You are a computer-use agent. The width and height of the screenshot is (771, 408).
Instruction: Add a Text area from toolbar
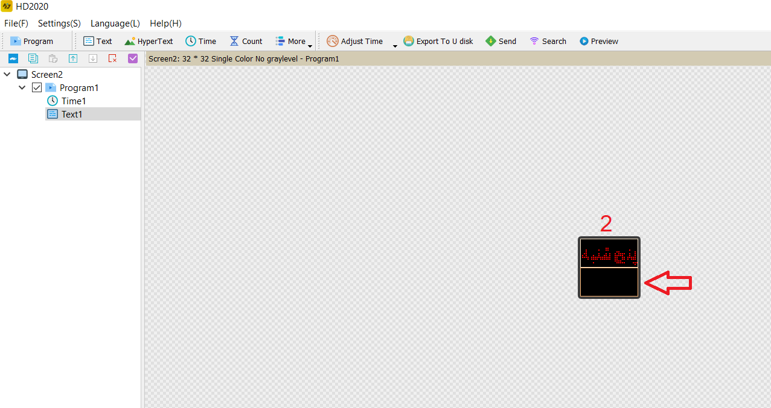[97, 42]
